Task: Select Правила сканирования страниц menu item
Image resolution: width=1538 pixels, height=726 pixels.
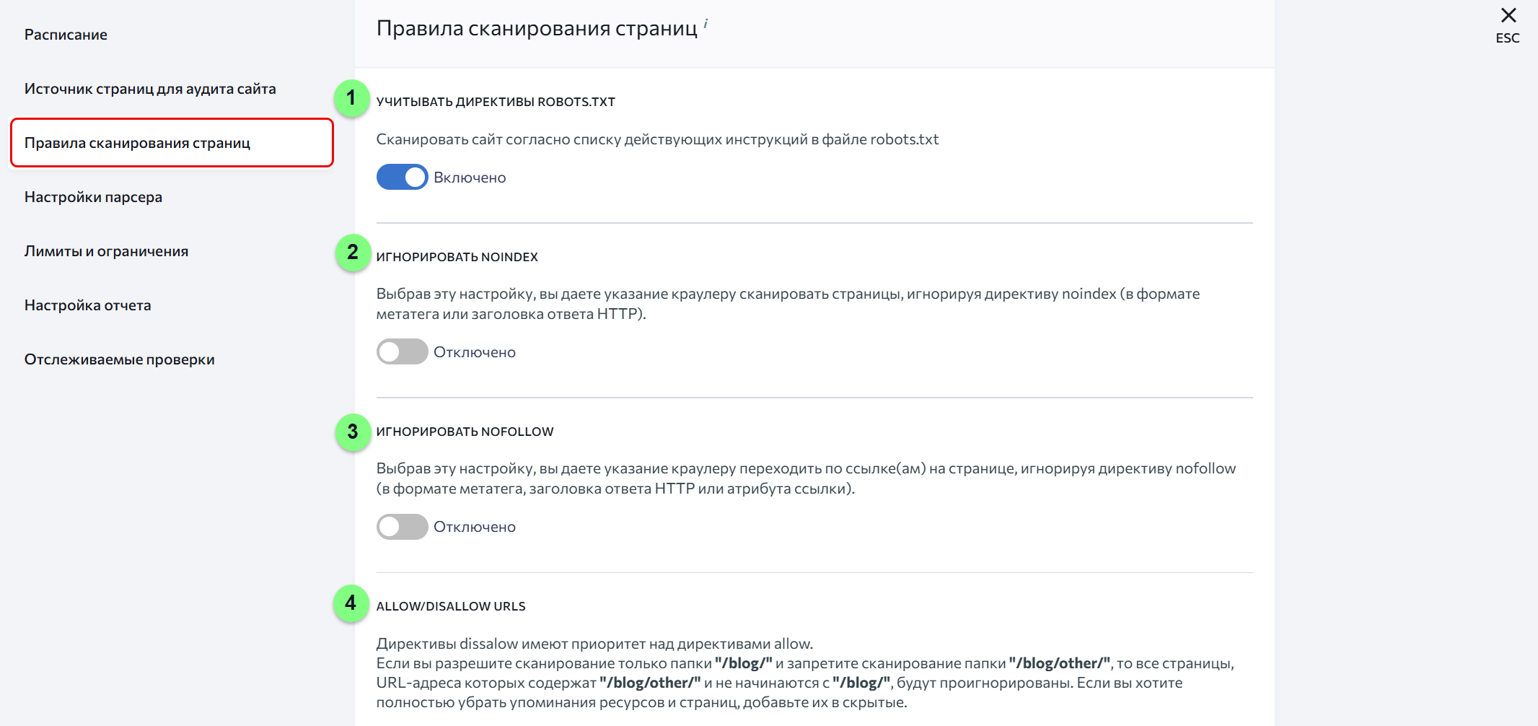Action: pos(172,143)
